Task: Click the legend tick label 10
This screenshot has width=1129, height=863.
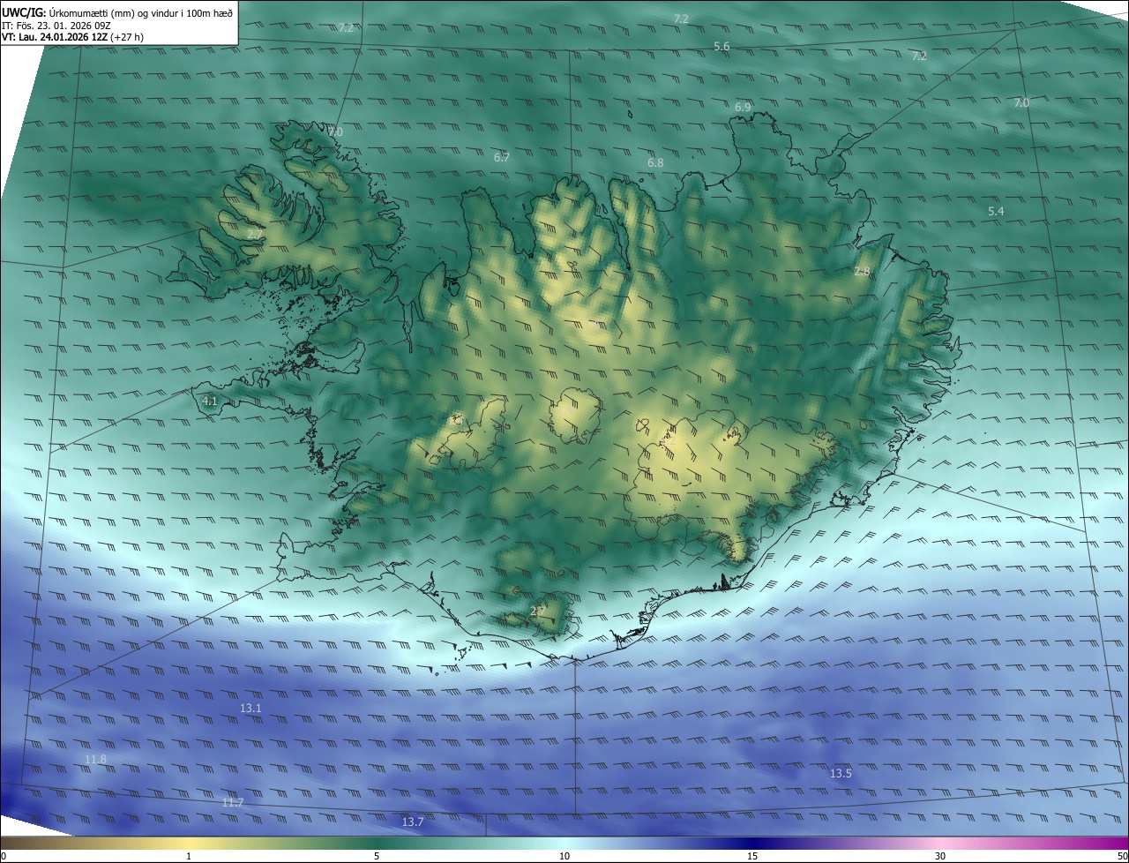Action: (x=564, y=856)
